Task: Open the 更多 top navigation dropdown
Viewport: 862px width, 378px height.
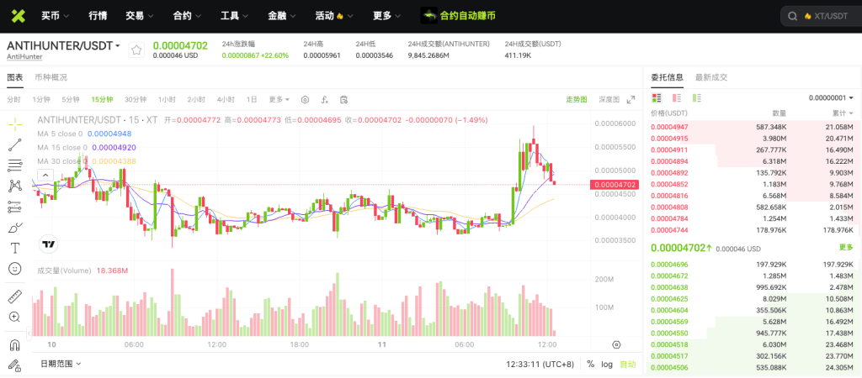Action: click(387, 16)
